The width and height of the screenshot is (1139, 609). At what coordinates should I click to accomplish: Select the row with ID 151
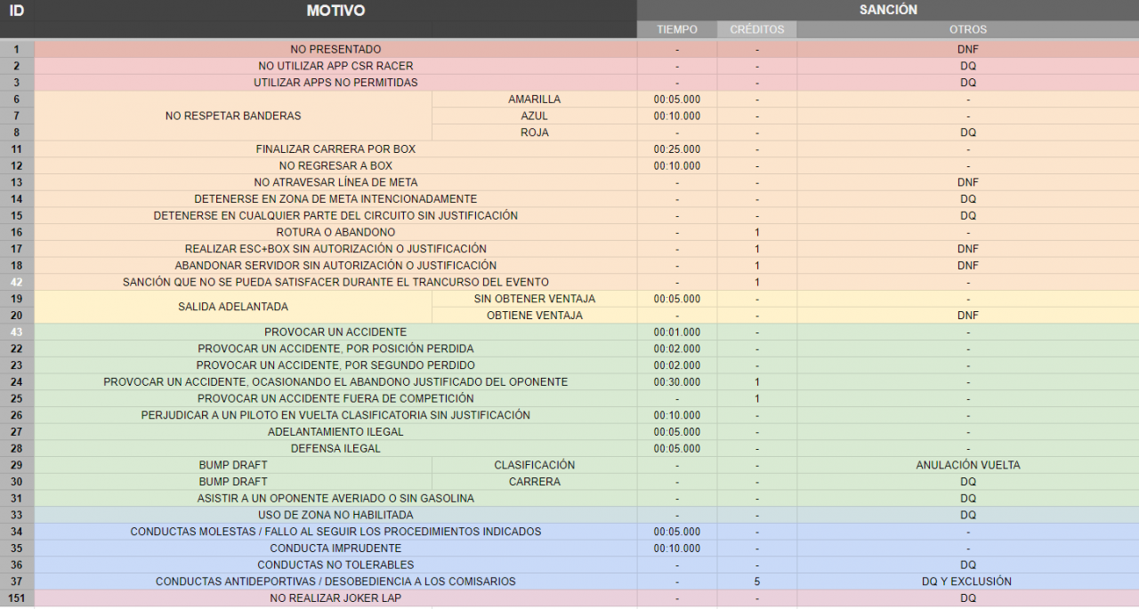pos(17,598)
